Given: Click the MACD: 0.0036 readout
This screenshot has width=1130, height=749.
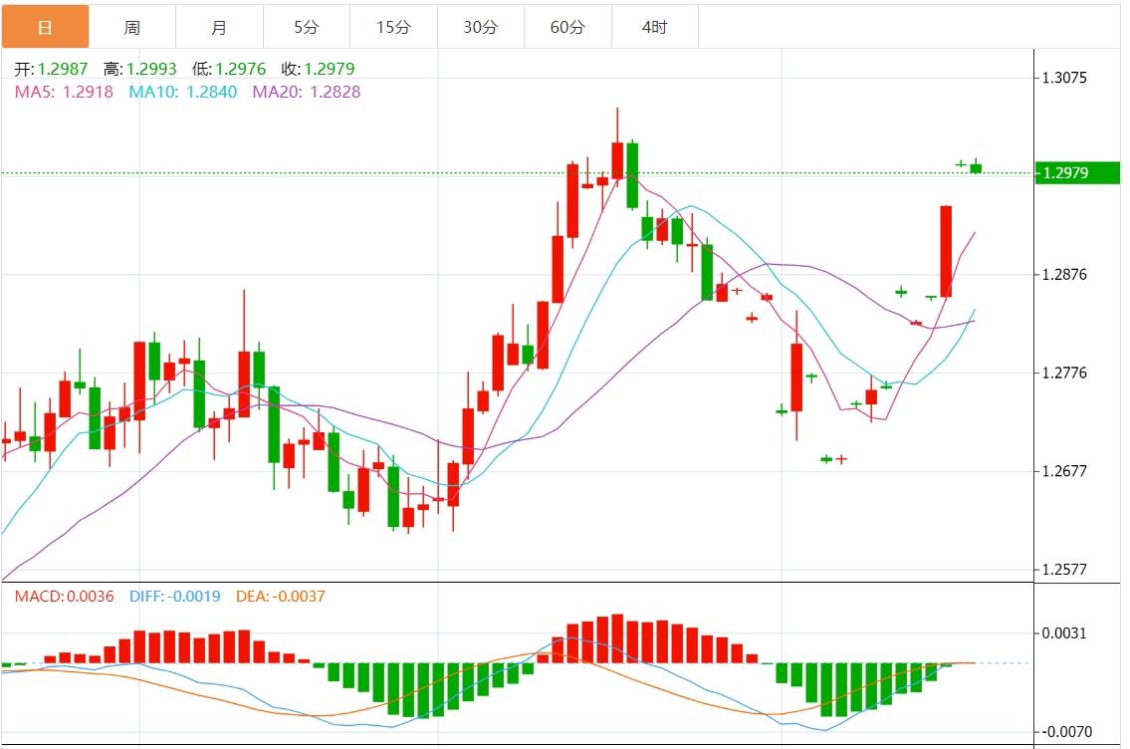Looking at the screenshot, I should (64, 597).
